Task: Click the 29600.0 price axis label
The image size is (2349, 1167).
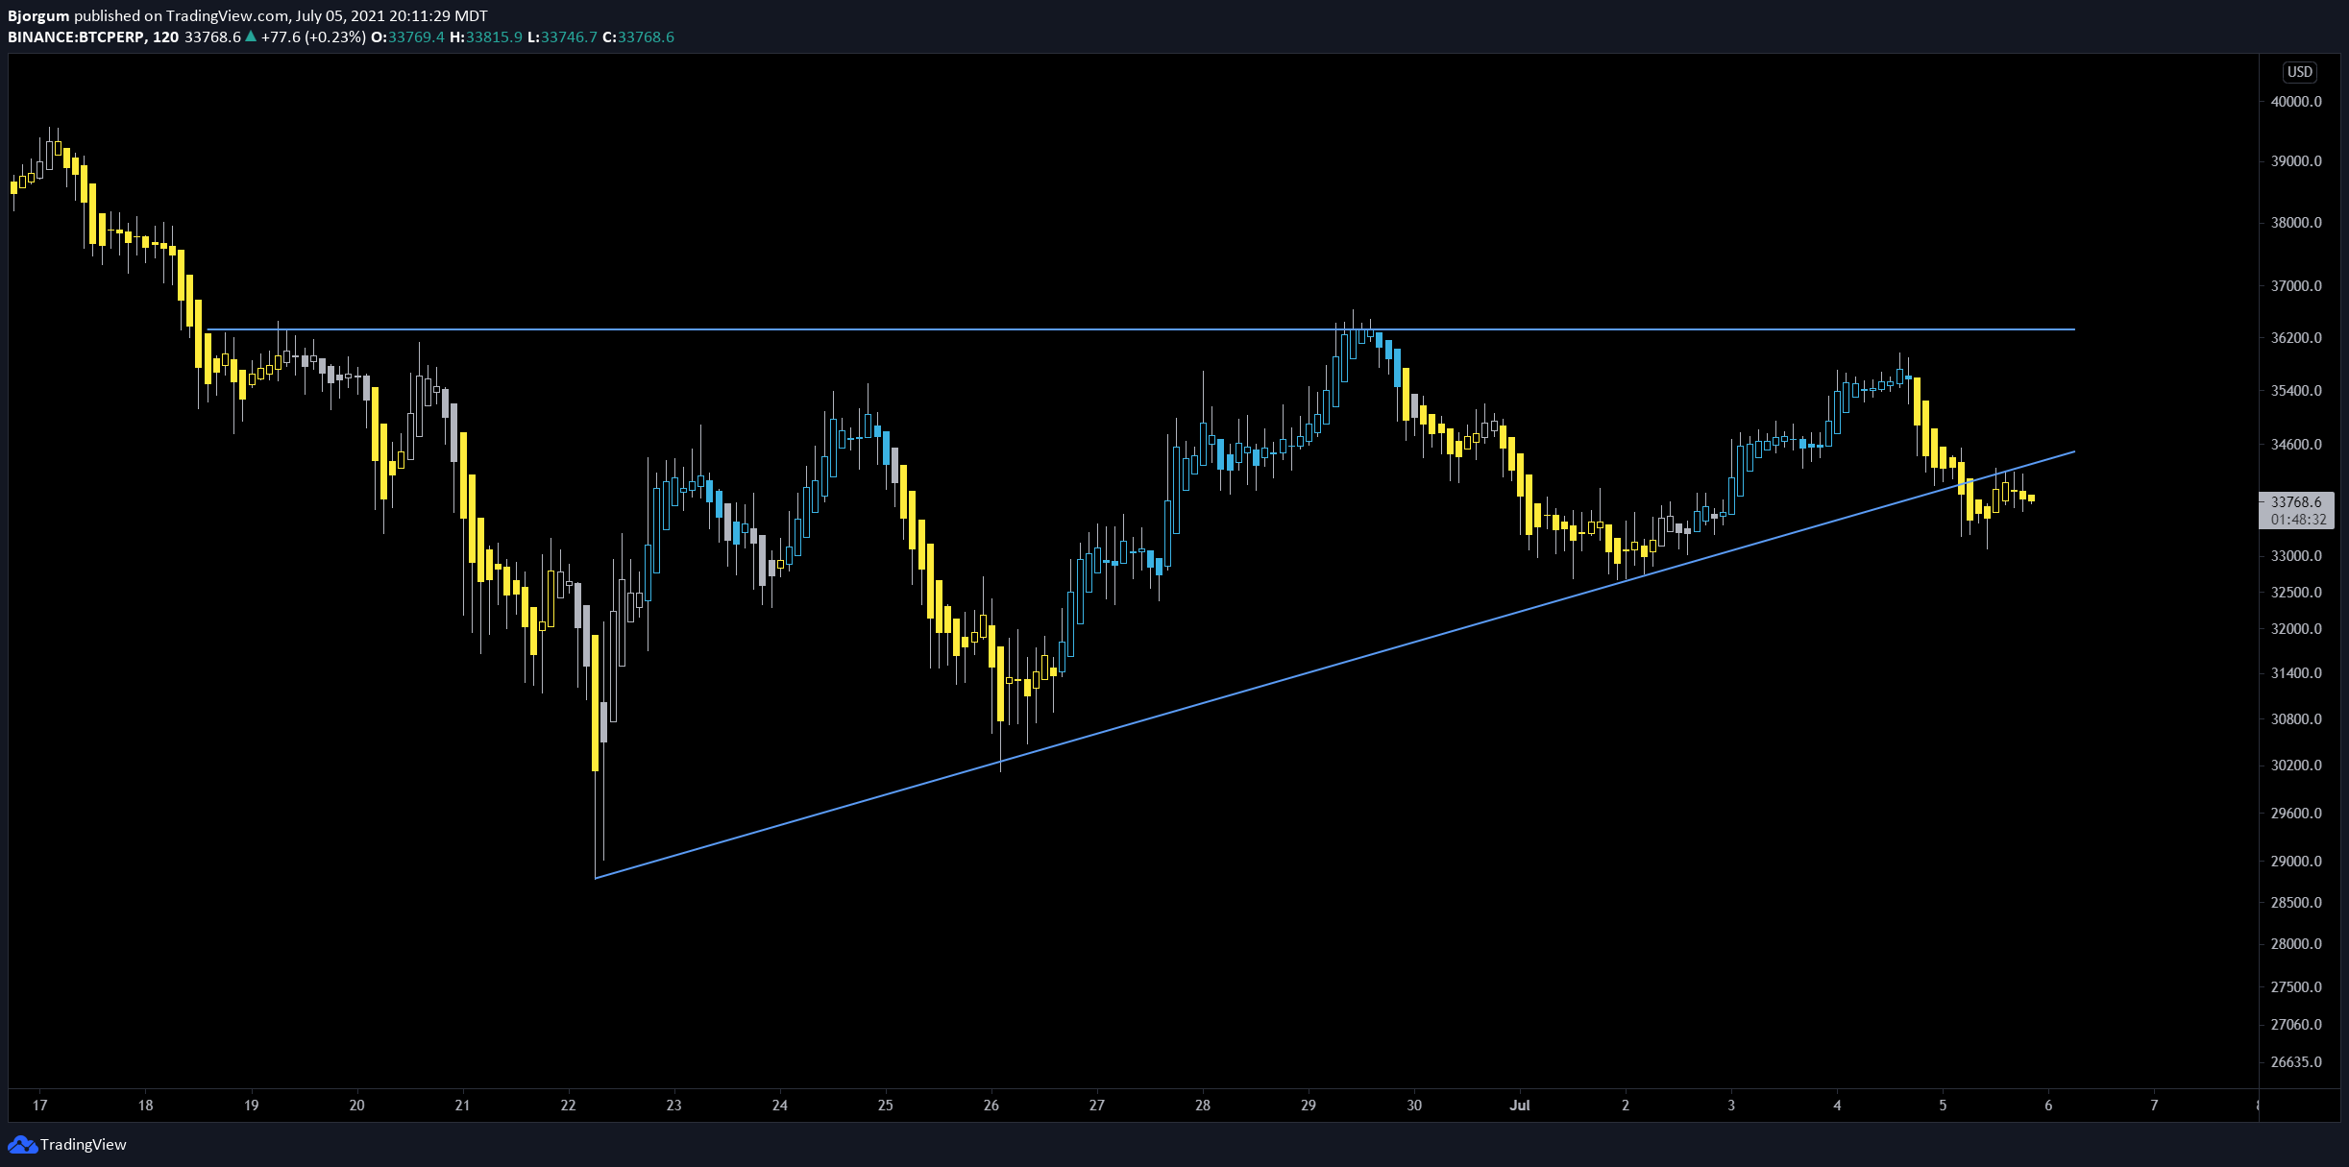Action: (x=2296, y=814)
